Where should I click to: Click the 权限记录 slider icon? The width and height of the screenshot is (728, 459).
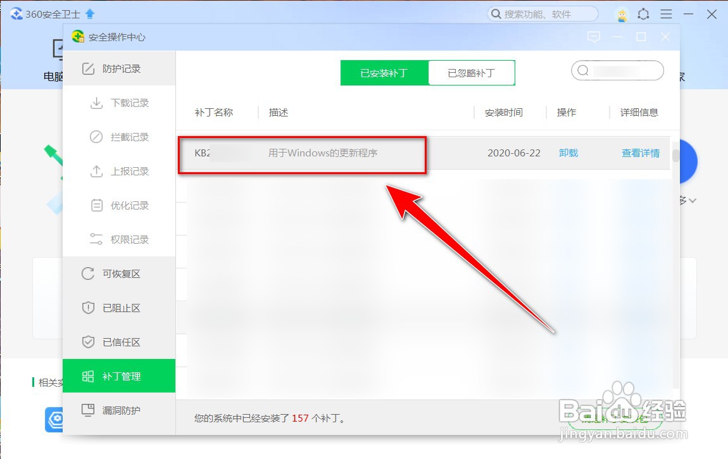(96, 239)
